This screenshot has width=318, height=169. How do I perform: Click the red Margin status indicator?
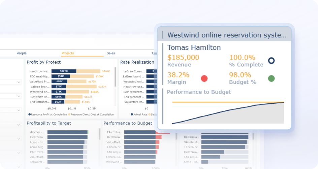coord(204,78)
